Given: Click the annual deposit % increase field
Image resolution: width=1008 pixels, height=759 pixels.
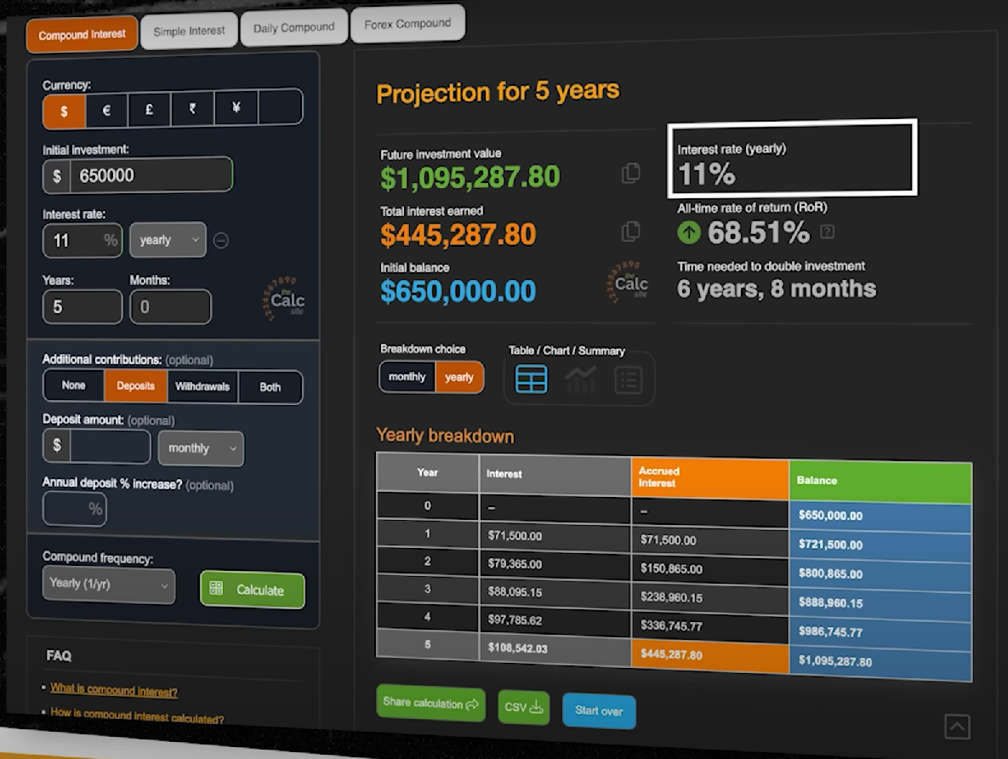Looking at the screenshot, I should click(75, 509).
